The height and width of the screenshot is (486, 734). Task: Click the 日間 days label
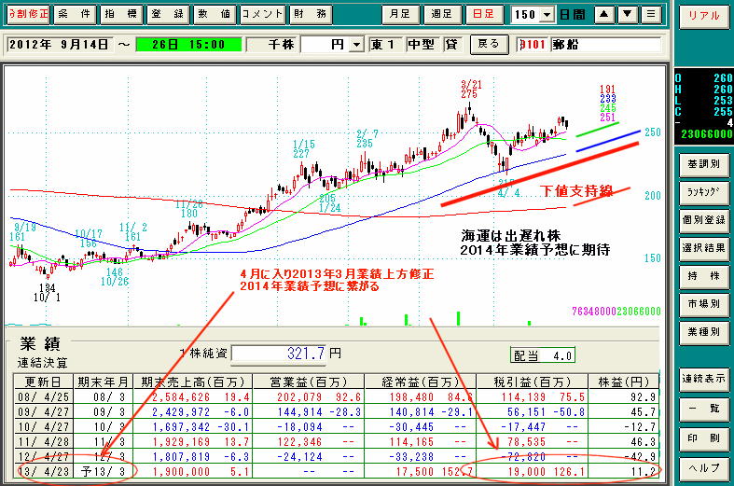click(573, 15)
